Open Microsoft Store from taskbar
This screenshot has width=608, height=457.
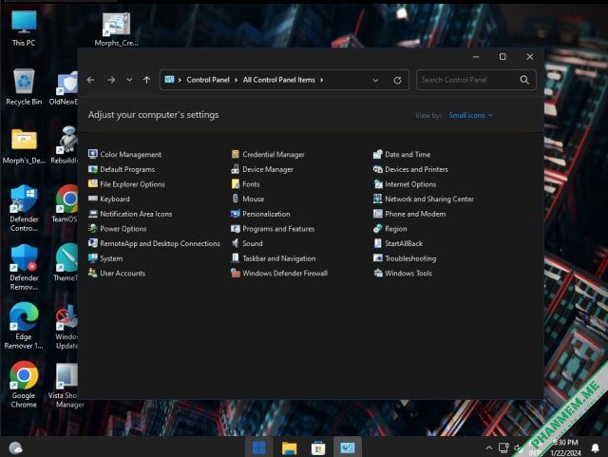click(x=318, y=448)
